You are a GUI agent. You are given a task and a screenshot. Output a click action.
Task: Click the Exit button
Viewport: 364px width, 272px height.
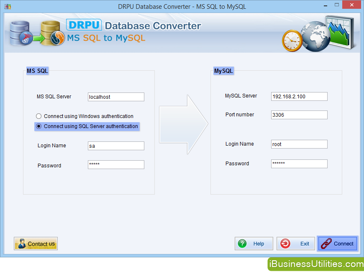(x=295, y=244)
